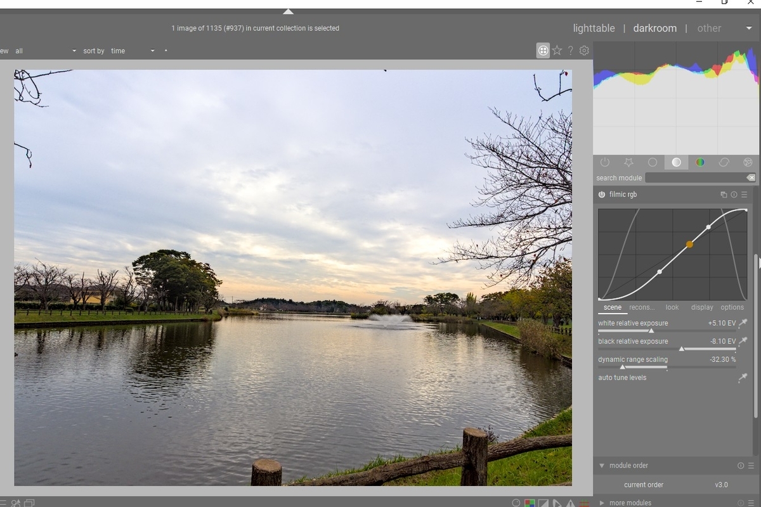The image size is (761, 507).
Task: Open the filmic rgb look tab
Action: coord(672,307)
